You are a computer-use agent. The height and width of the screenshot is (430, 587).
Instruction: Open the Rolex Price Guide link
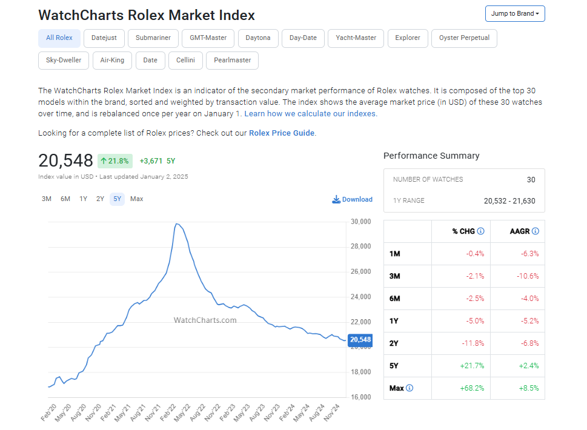pos(282,133)
